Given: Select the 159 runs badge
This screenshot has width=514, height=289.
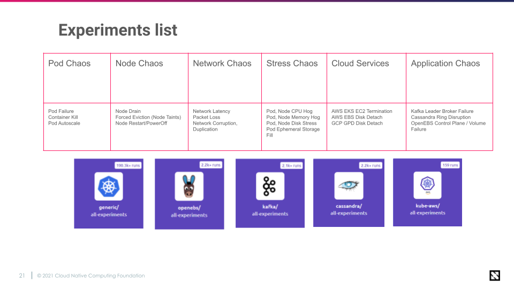Looking at the screenshot, I should coord(450,165).
